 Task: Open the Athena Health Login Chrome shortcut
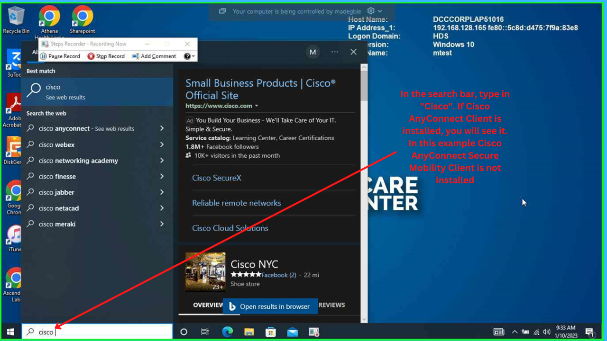[x=49, y=22]
